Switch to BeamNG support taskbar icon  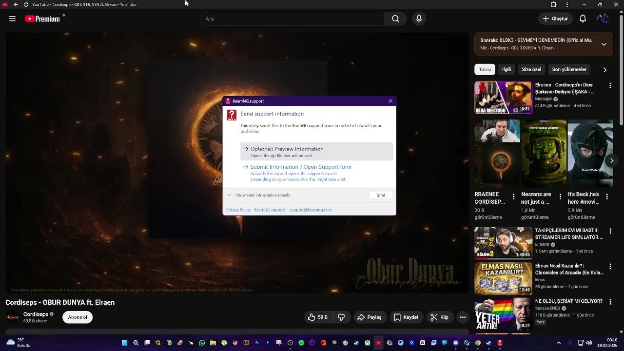coord(500,343)
